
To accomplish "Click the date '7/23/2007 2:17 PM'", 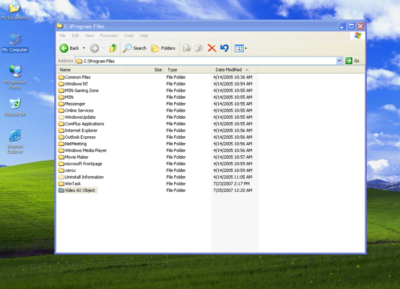I will [231, 184].
